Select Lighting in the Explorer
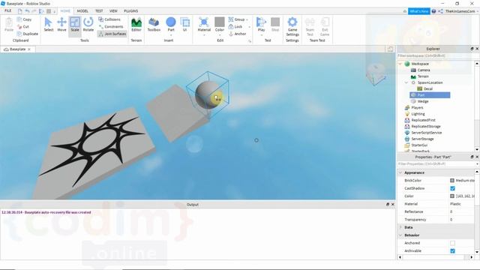 pos(418,114)
